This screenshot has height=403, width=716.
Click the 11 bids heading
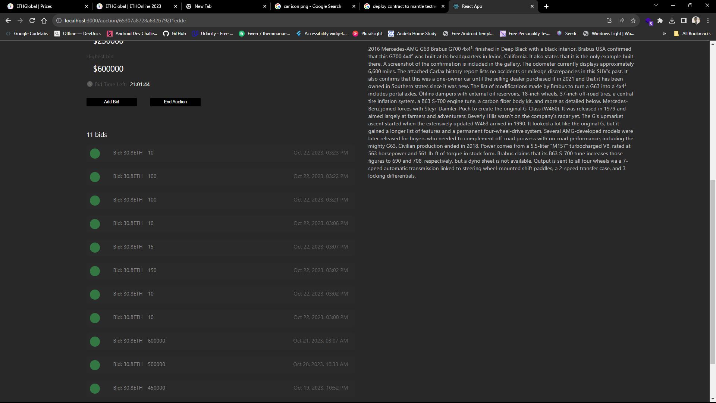pyautogui.click(x=97, y=135)
